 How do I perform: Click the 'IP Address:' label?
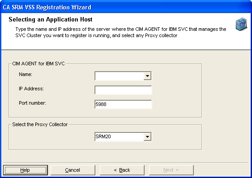(x=31, y=89)
